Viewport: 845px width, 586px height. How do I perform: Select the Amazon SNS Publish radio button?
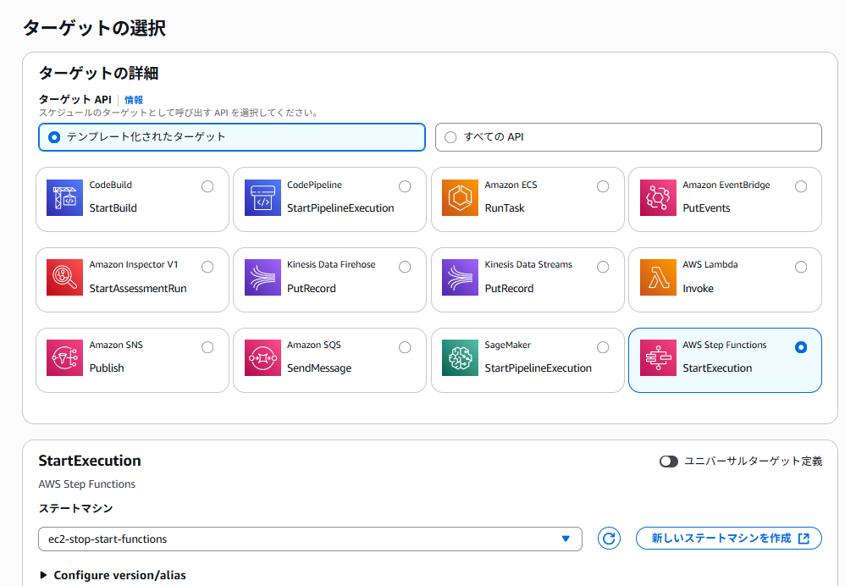(207, 347)
